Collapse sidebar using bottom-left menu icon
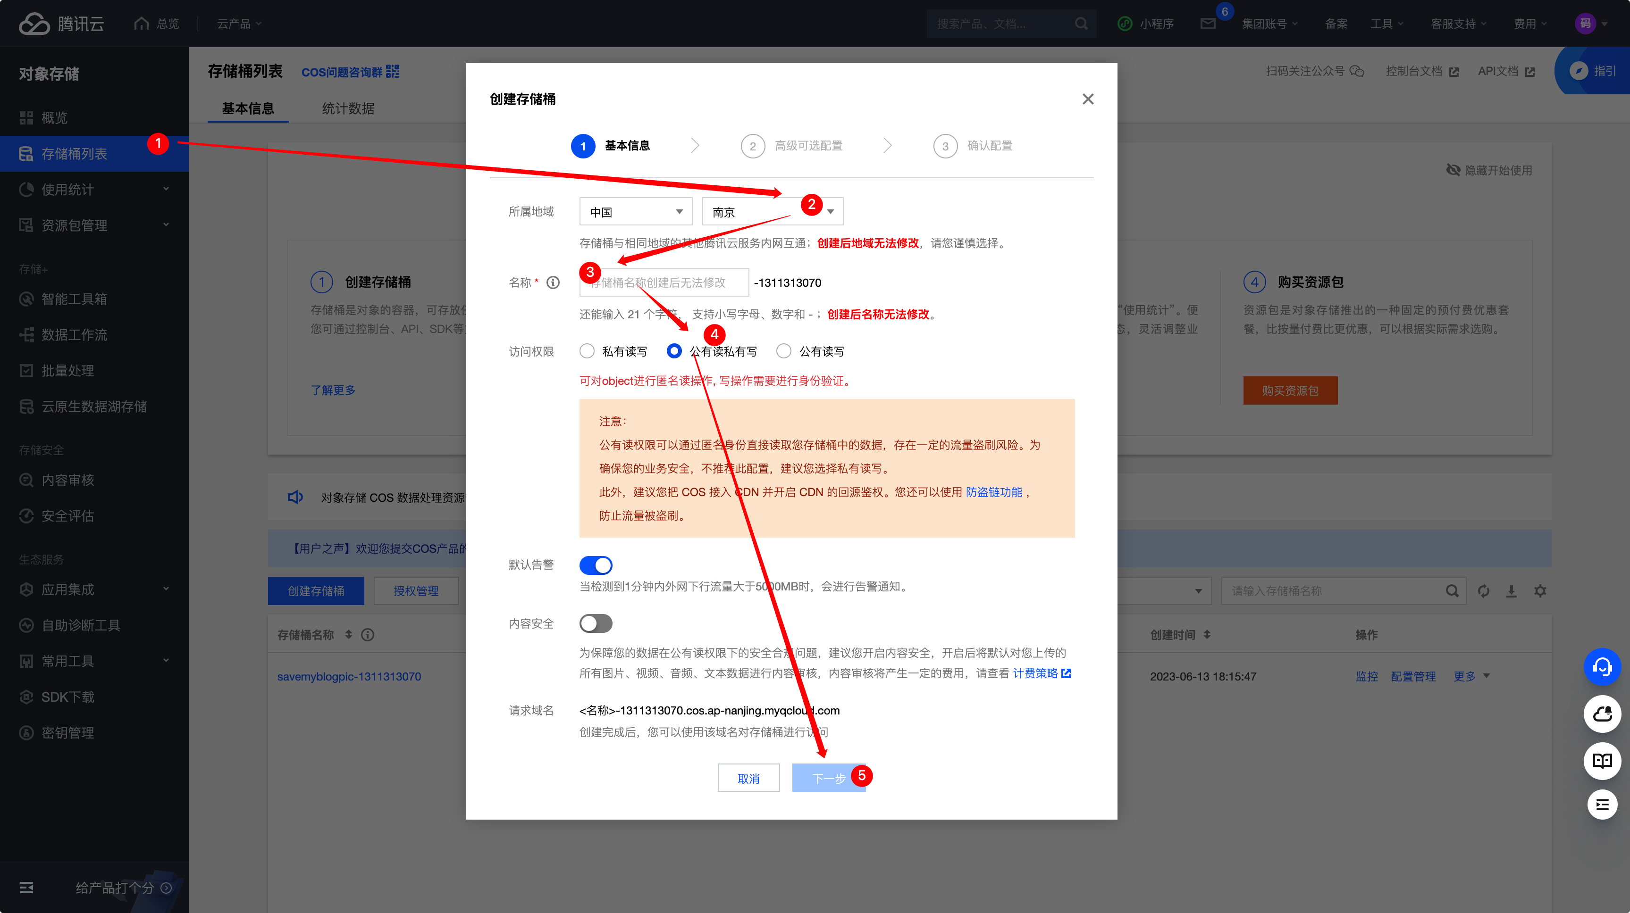This screenshot has height=913, width=1630. coord(26,888)
